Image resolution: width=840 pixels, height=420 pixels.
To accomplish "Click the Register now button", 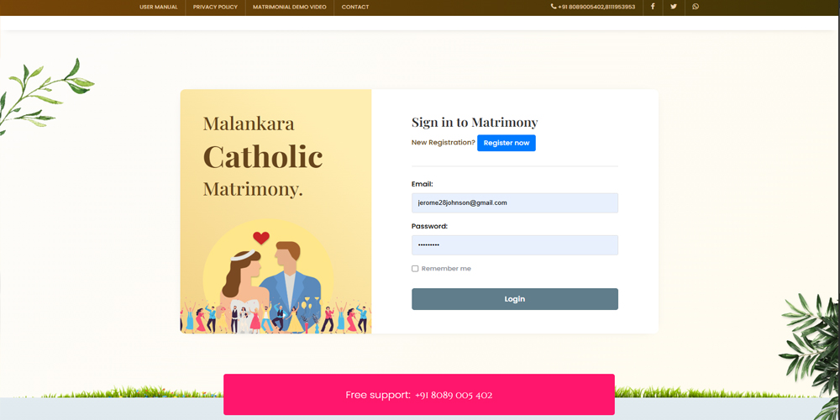I will pyautogui.click(x=507, y=143).
